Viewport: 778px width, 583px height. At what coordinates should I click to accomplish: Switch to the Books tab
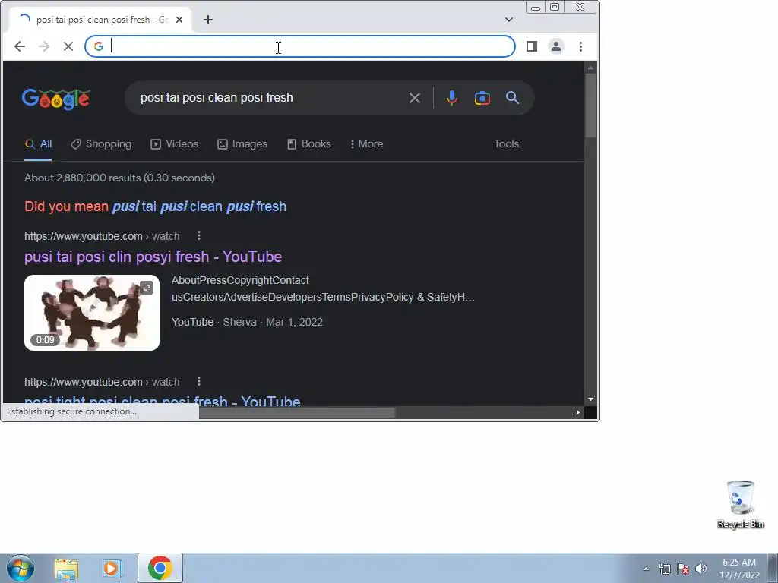pyautogui.click(x=309, y=144)
